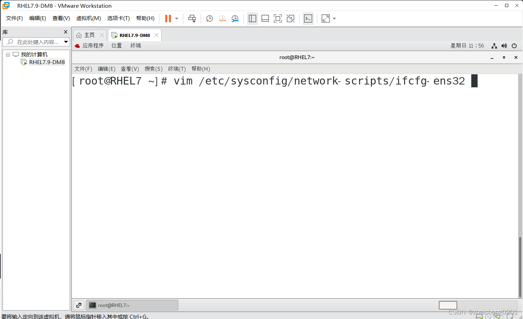The width and height of the screenshot is (523, 319).
Task: Open VMware 虚拟机(M) menu
Action: pos(89,18)
